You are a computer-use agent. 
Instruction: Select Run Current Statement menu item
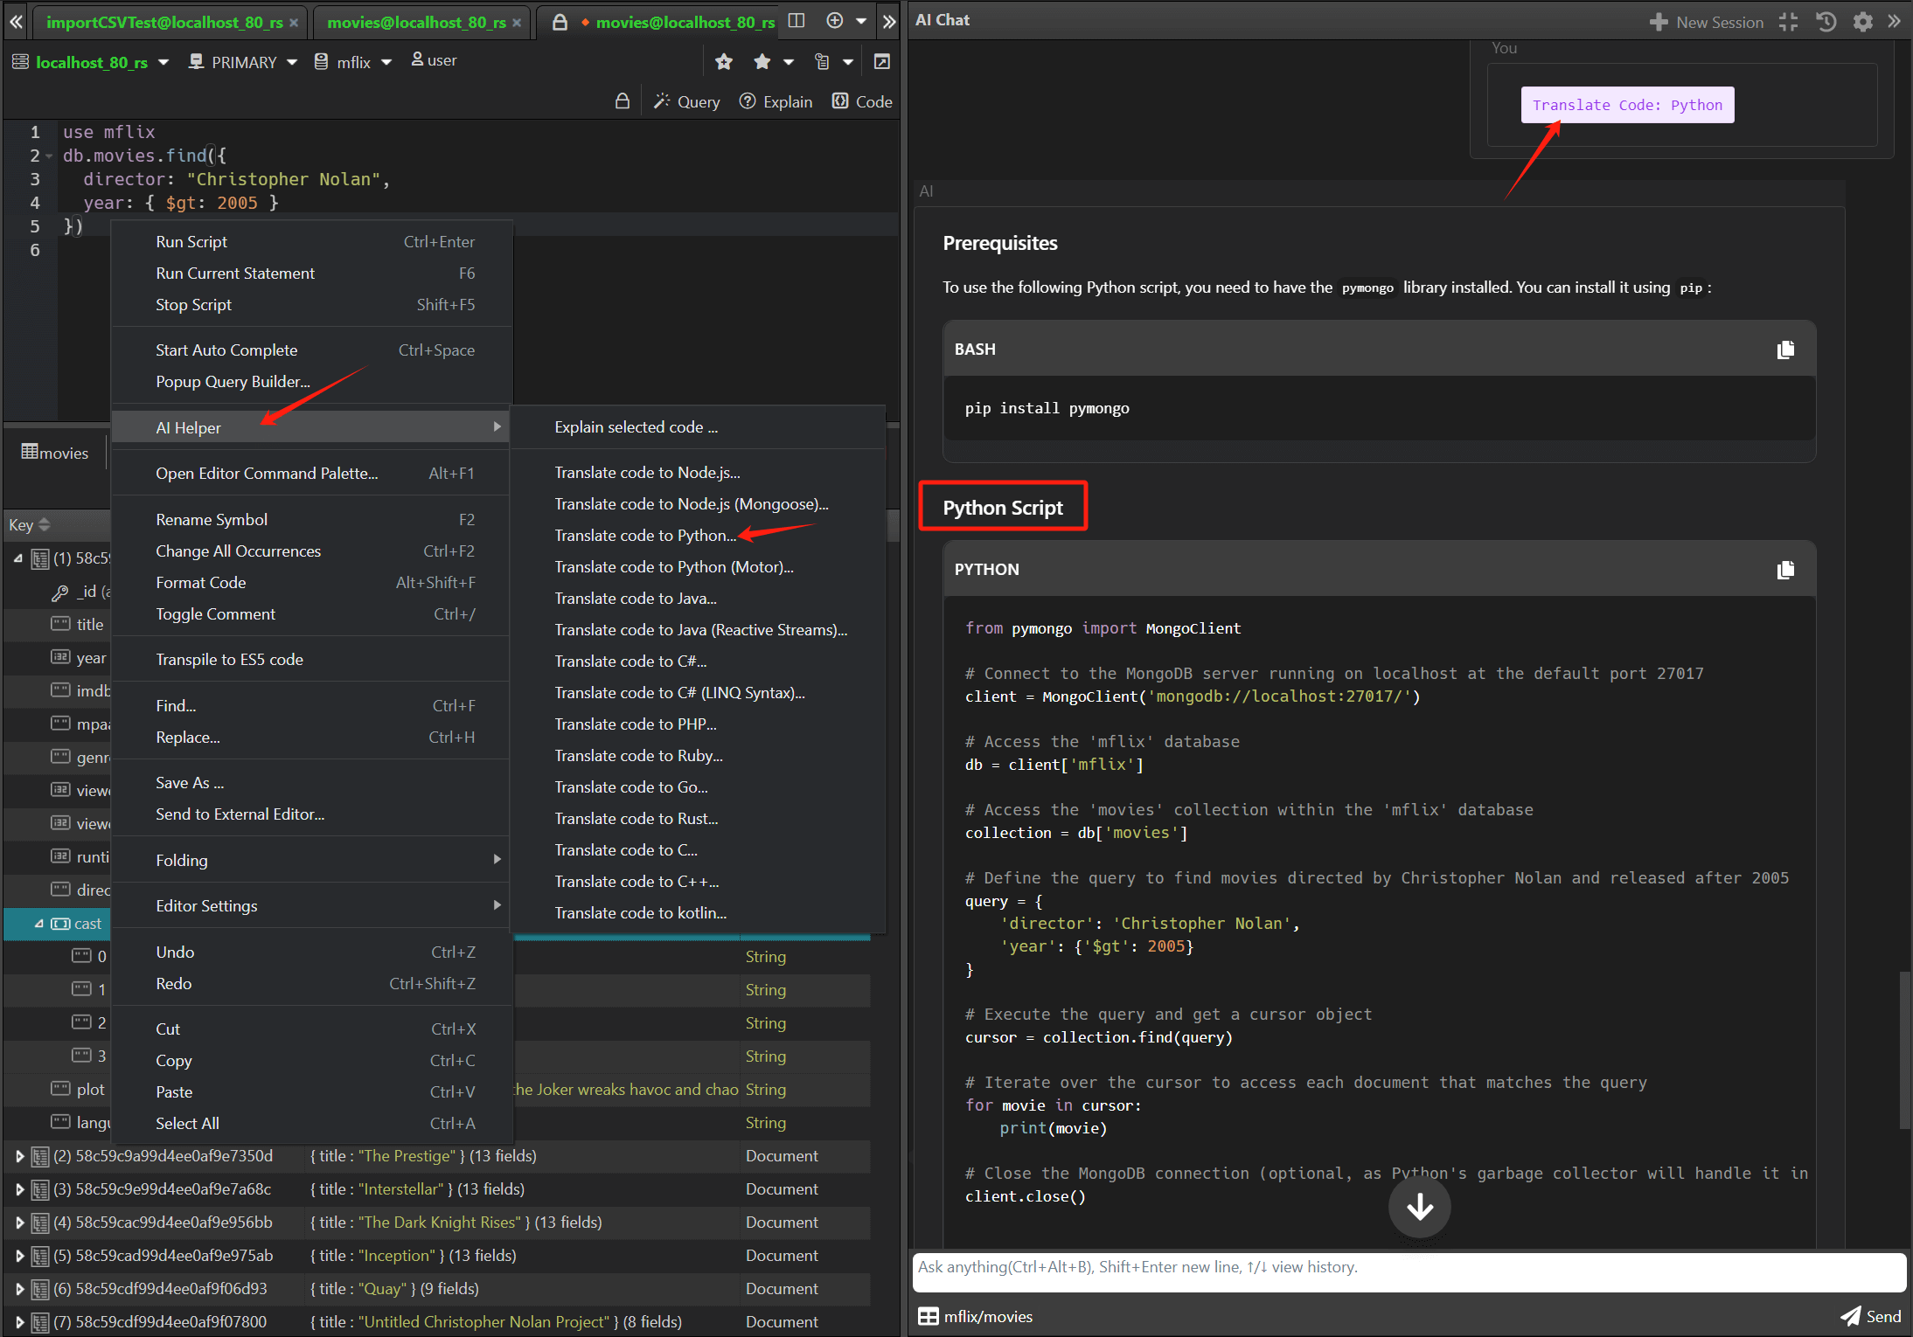click(x=312, y=274)
